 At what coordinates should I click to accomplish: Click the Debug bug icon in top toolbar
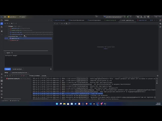(128, 17)
